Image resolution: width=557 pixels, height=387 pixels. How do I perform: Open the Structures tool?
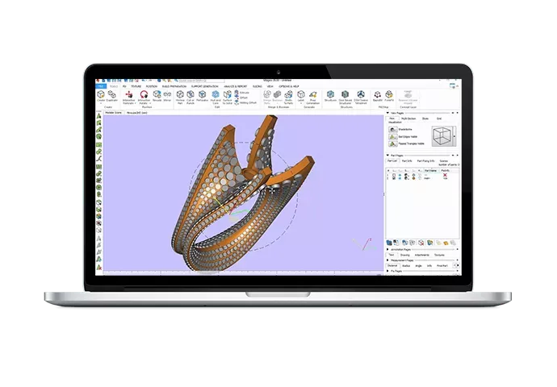click(330, 96)
